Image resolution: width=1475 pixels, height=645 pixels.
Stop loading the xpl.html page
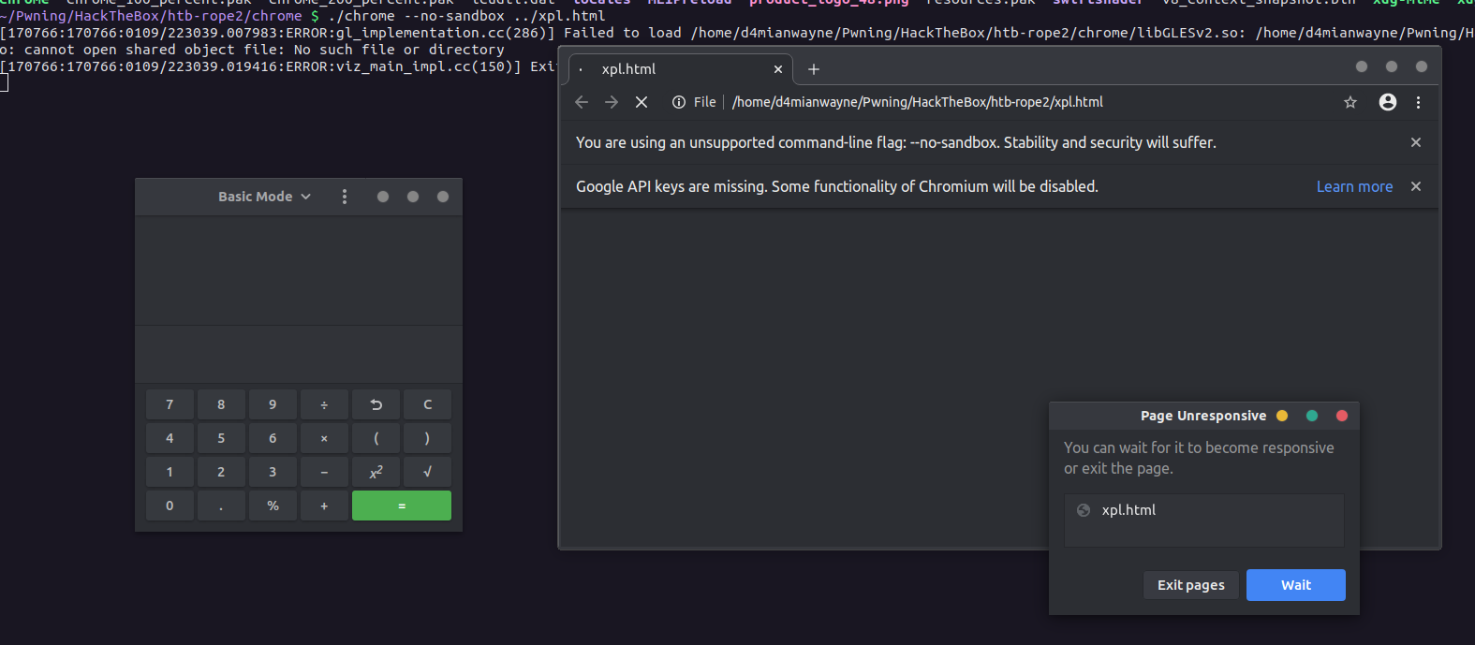tap(642, 102)
